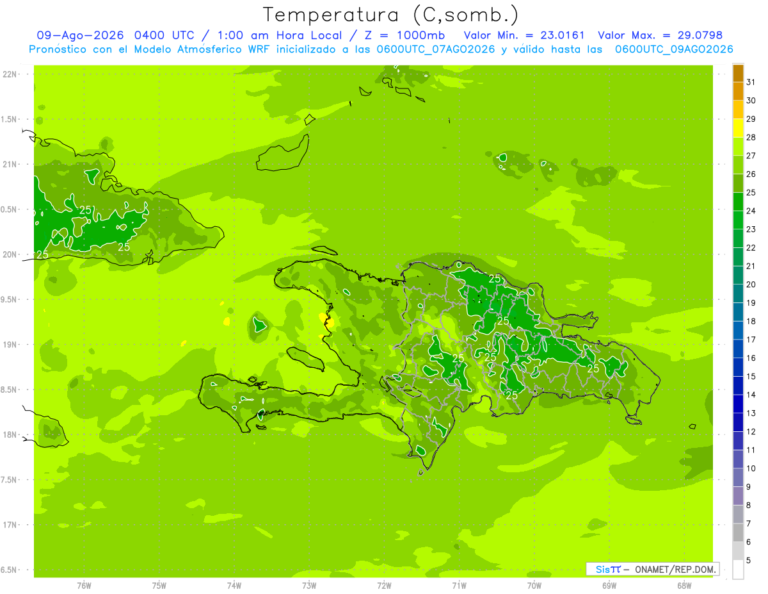Pick the blue 15–16 colorbar swatch
The height and width of the screenshot is (594, 768).
pyautogui.click(x=738, y=367)
